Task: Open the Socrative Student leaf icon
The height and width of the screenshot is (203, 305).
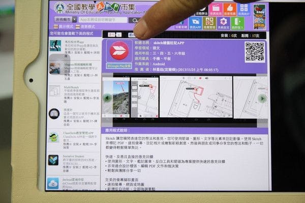Action: 53,160
